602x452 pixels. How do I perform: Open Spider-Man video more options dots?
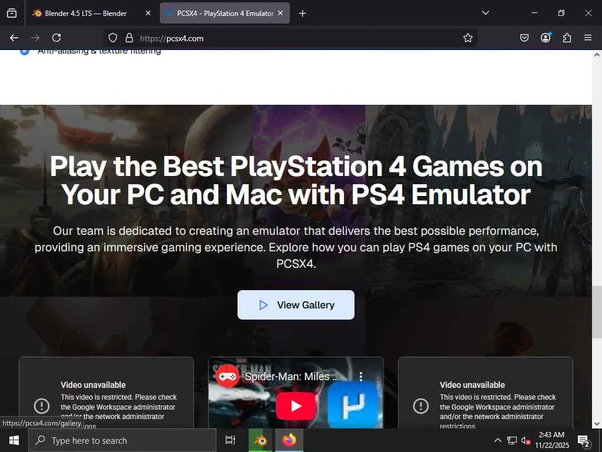(361, 376)
